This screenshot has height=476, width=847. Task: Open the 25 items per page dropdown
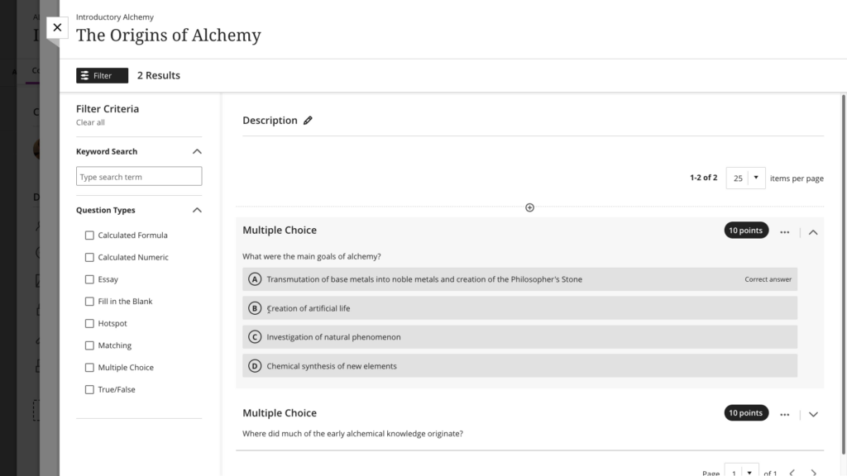coord(745,178)
